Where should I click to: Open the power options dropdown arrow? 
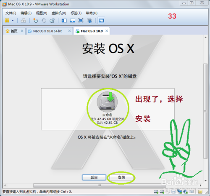tap(13, 21)
